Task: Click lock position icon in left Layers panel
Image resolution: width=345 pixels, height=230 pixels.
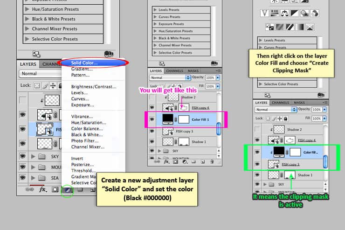Action: pos(53,86)
